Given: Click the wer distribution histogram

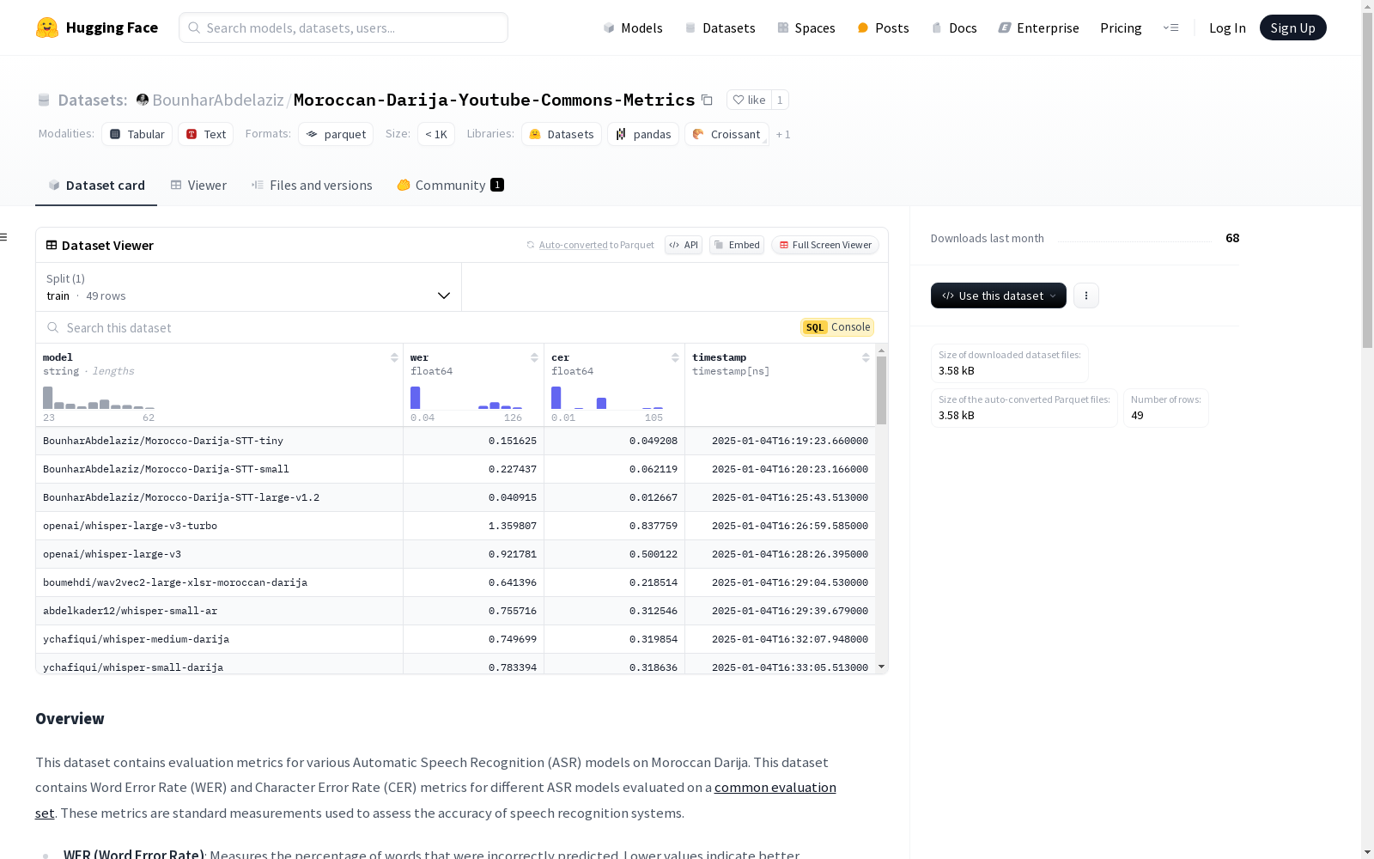Looking at the screenshot, I should pyautogui.click(x=466, y=397).
